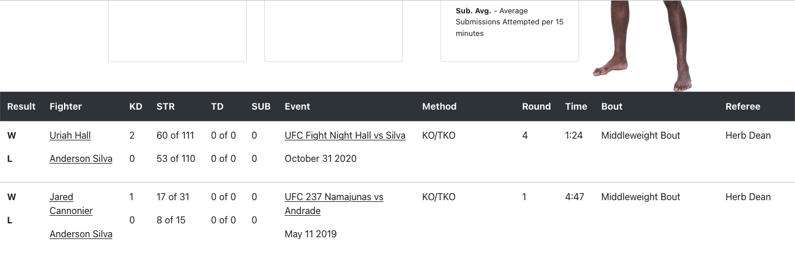Click the Result column header
This screenshot has width=795, height=257.
tap(22, 106)
